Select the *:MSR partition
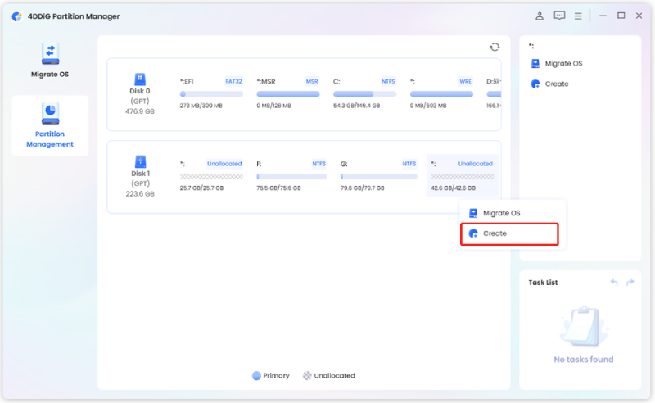Viewport: 655px width, 403px height. 288,93
